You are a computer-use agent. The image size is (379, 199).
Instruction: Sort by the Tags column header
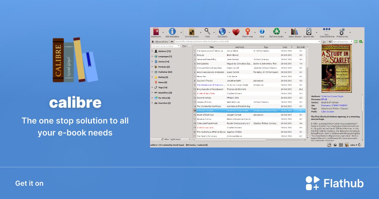pos(266,47)
